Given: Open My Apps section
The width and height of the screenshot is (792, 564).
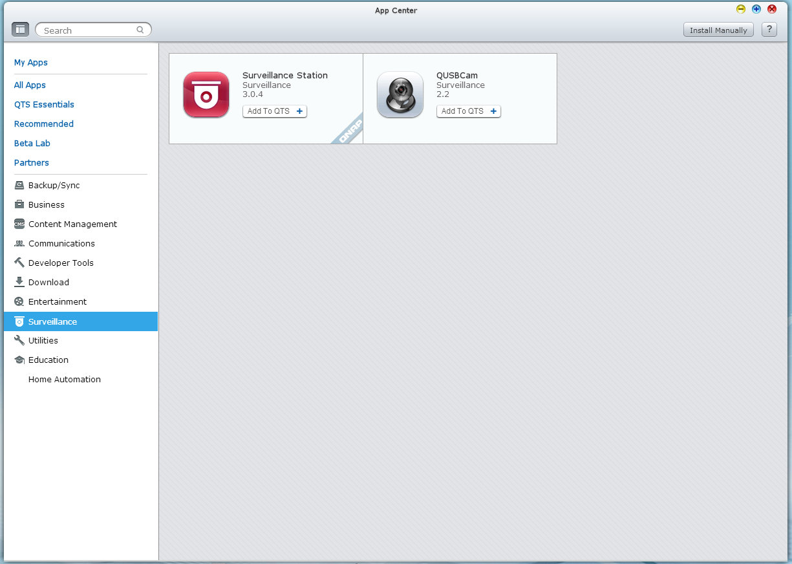Looking at the screenshot, I should 31,63.
